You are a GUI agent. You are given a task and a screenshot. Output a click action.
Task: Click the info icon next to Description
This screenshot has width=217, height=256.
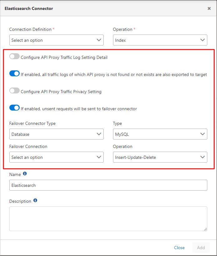pos(35,201)
